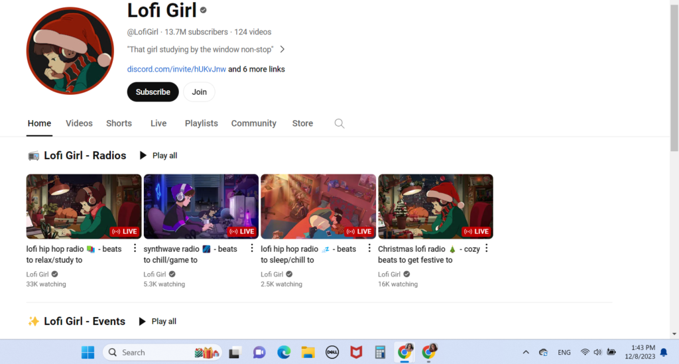Go to the Live tab
Screen dimensions: 679x364
(158, 123)
